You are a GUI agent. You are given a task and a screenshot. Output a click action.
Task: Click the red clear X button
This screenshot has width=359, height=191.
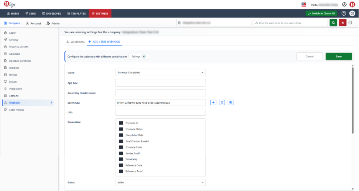[x=343, y=23]
